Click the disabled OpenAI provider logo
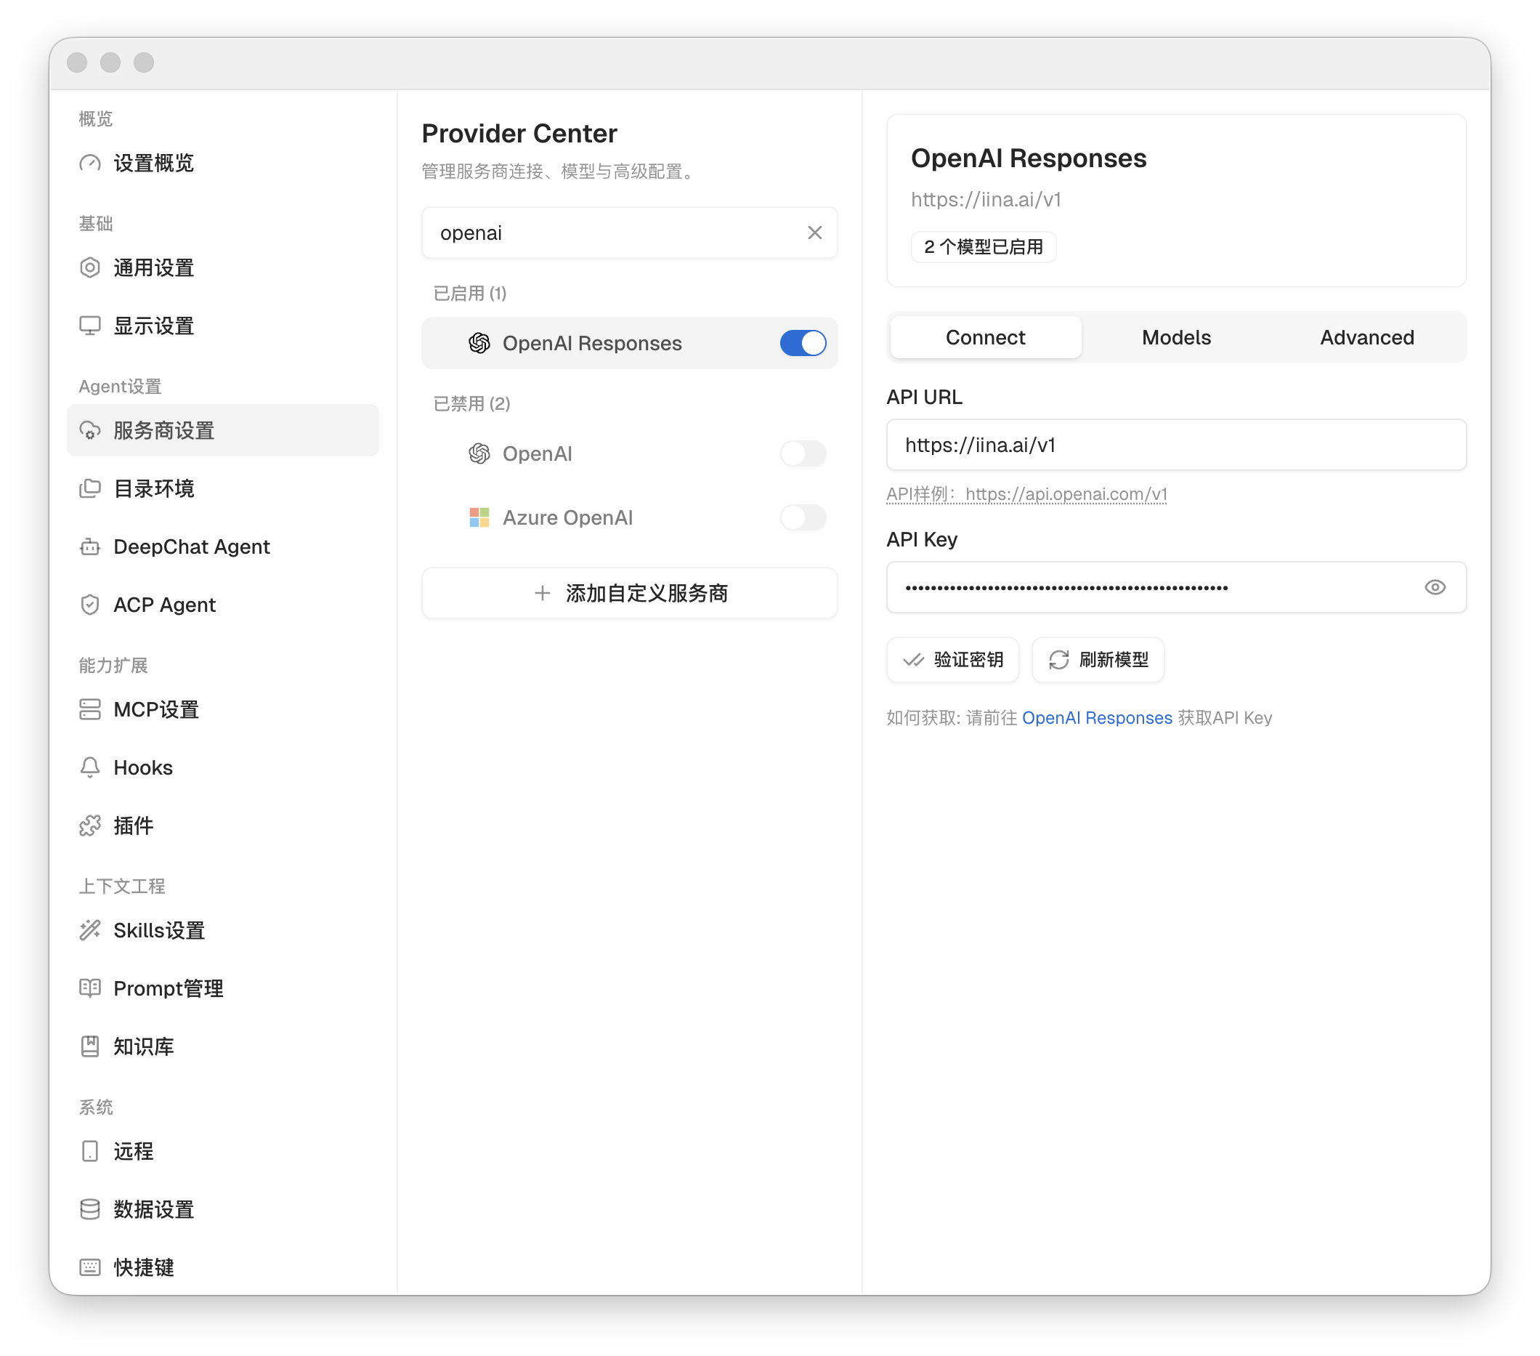The width and height of the screenshot is (1540, 1356). pyautogui.click(x=479, y=453)
